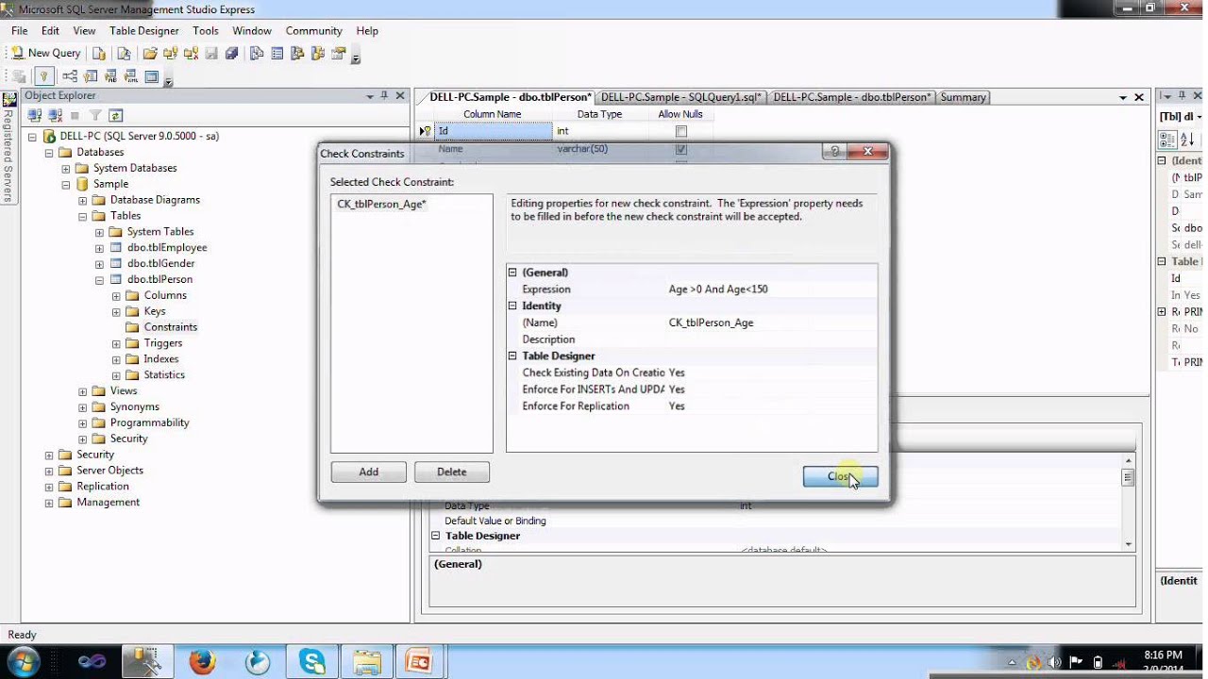Click the Database Engine Query icon

(98, 53)
